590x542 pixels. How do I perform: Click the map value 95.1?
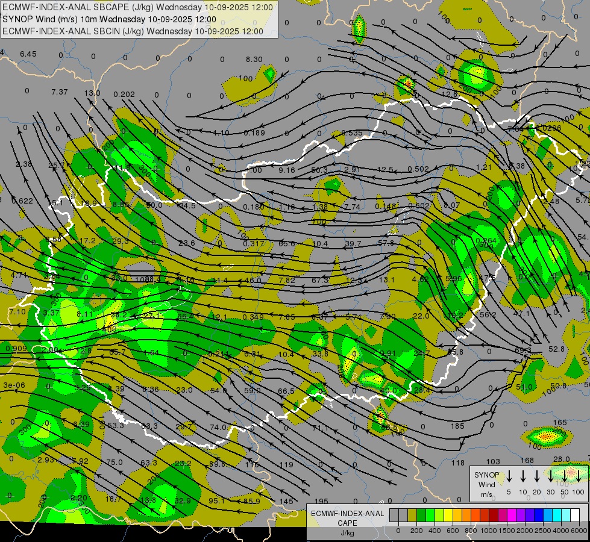[x=217, y=500]
